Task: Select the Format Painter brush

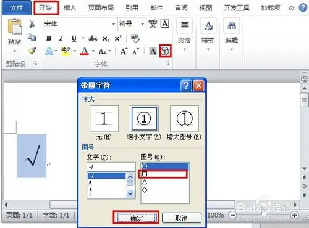Action: (32, 51)
